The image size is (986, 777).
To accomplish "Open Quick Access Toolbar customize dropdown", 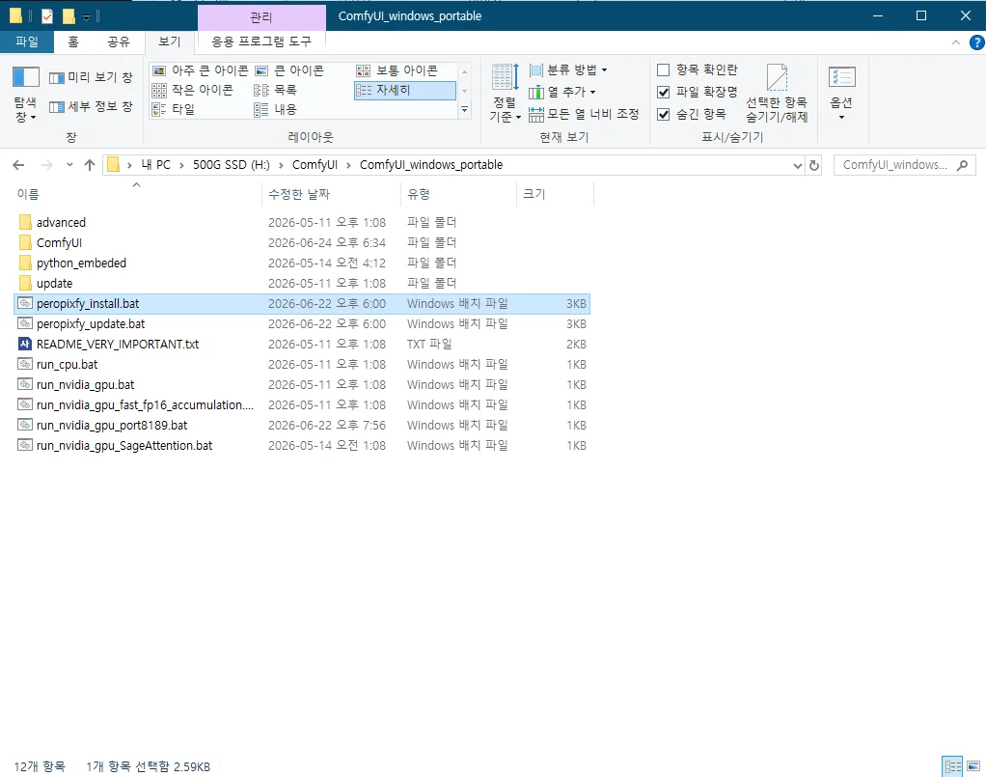I will [86, 16].
